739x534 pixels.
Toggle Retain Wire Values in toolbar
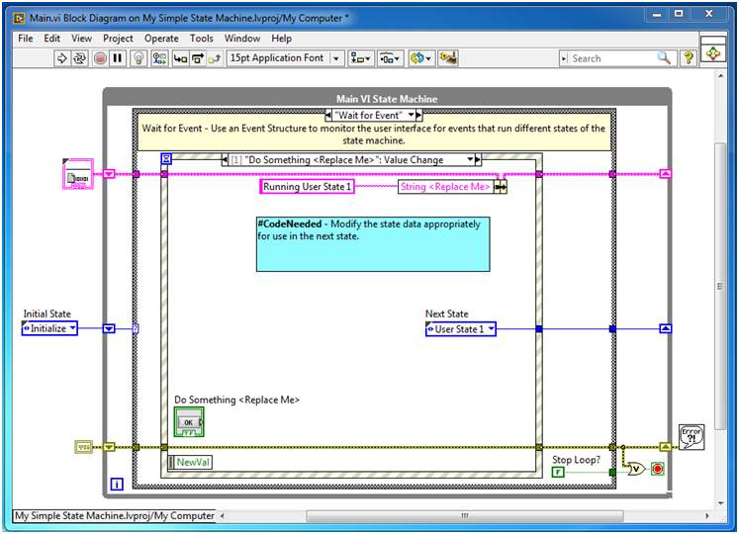coord(160,58)
